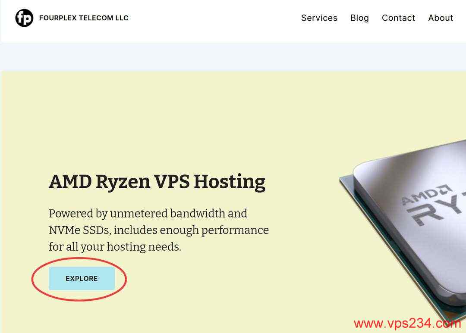The image size is (466, 333).
Task: Click the www.vps234.com watermark text
Action: (407, 323)
